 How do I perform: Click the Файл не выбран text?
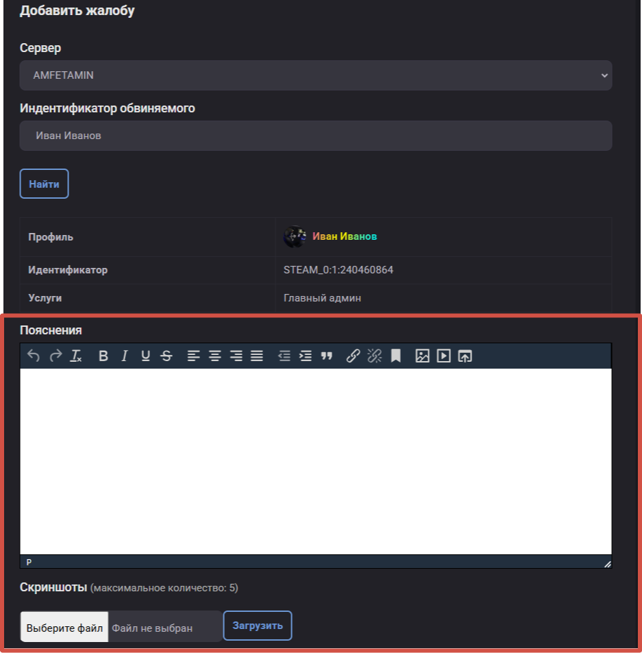coord(152,628)
